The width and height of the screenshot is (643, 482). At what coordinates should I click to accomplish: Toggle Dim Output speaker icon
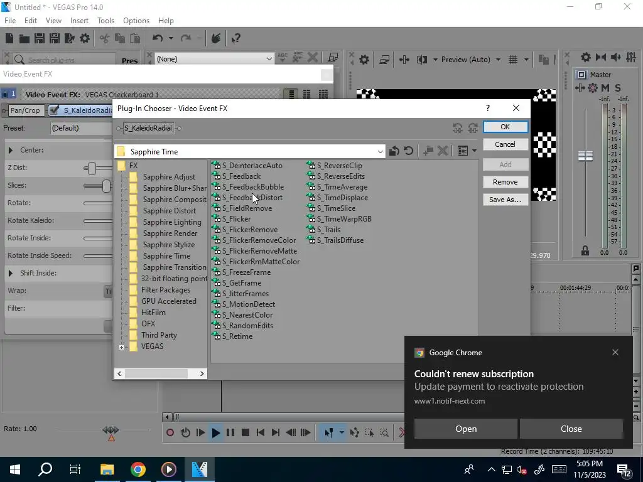(615, 57)
